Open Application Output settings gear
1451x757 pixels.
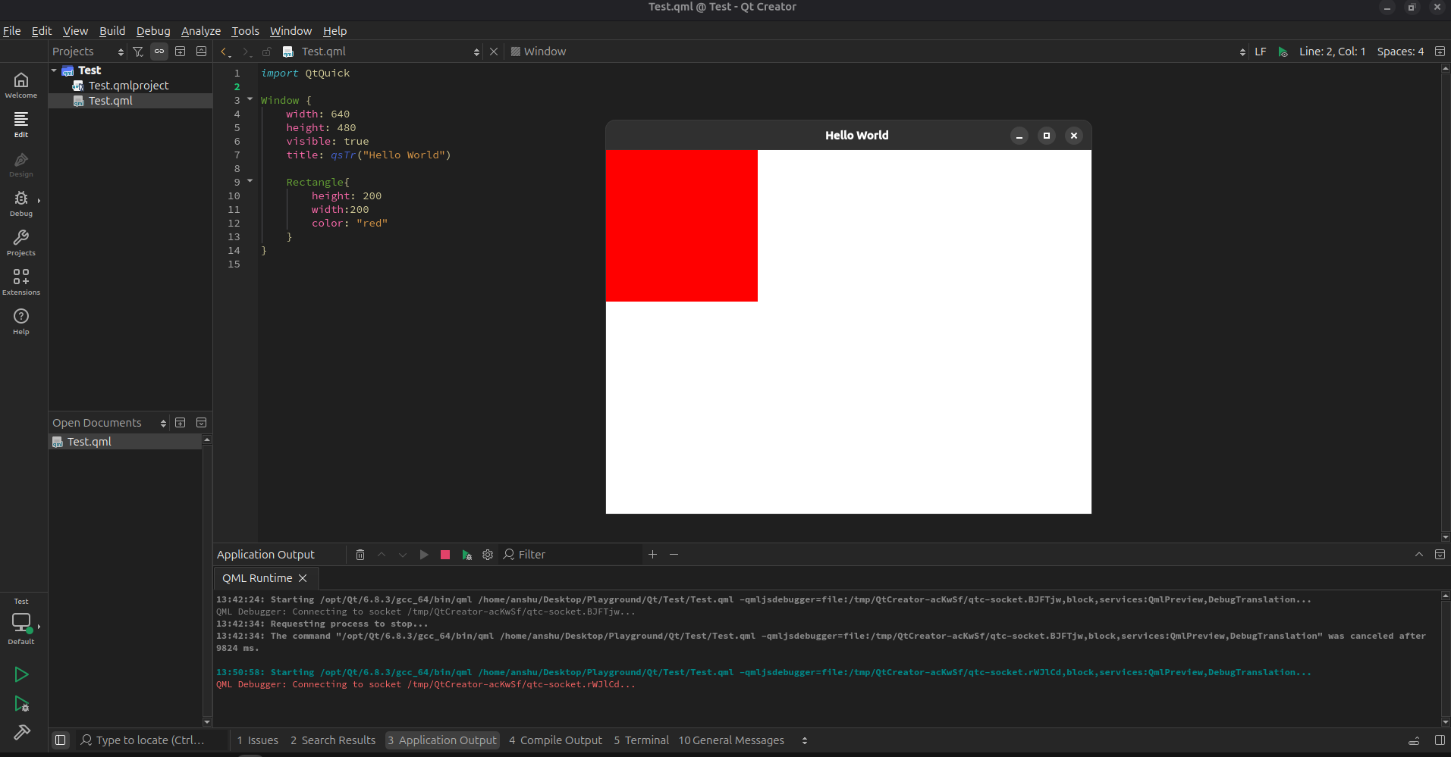pos(488,555)
